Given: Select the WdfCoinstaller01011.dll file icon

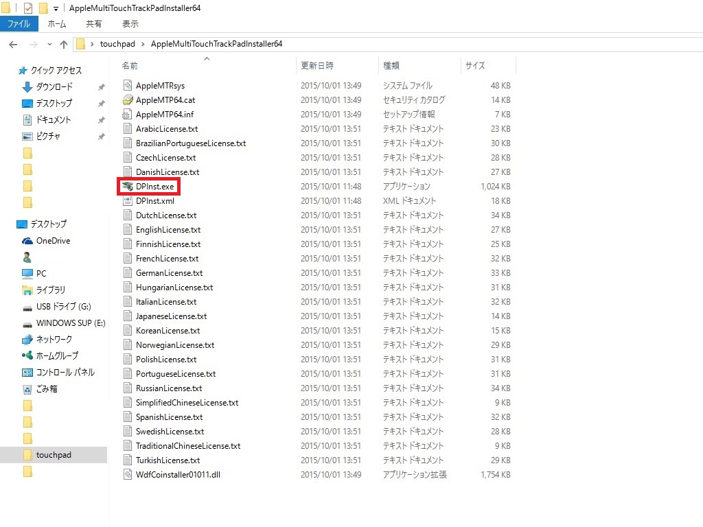Looking at the screenshot, I should (x=128, y=475).
